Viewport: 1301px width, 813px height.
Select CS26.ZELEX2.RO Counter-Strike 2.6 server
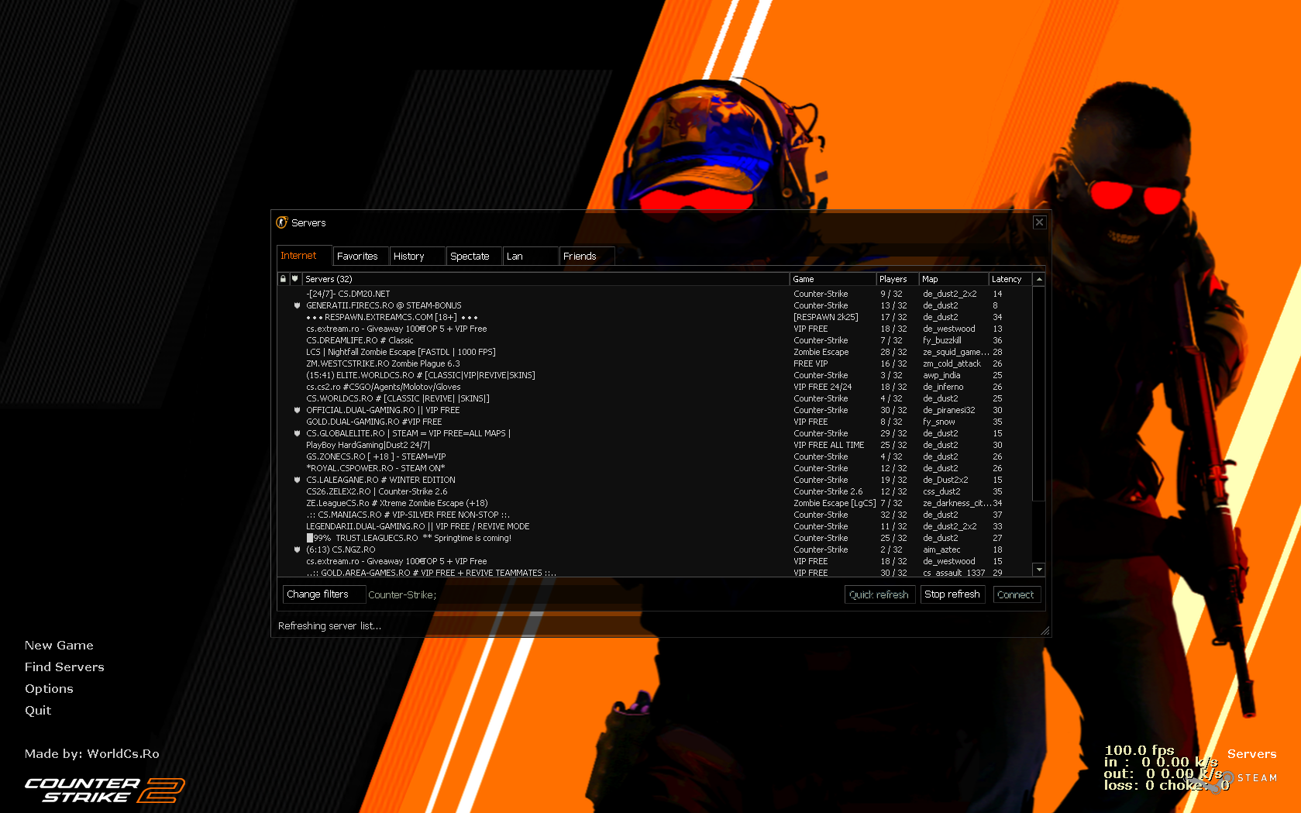point(654,491)
